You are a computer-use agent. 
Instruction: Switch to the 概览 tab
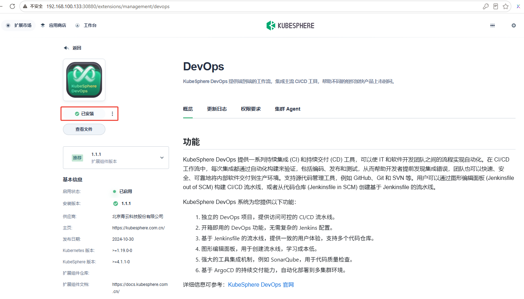pos(188,109)
